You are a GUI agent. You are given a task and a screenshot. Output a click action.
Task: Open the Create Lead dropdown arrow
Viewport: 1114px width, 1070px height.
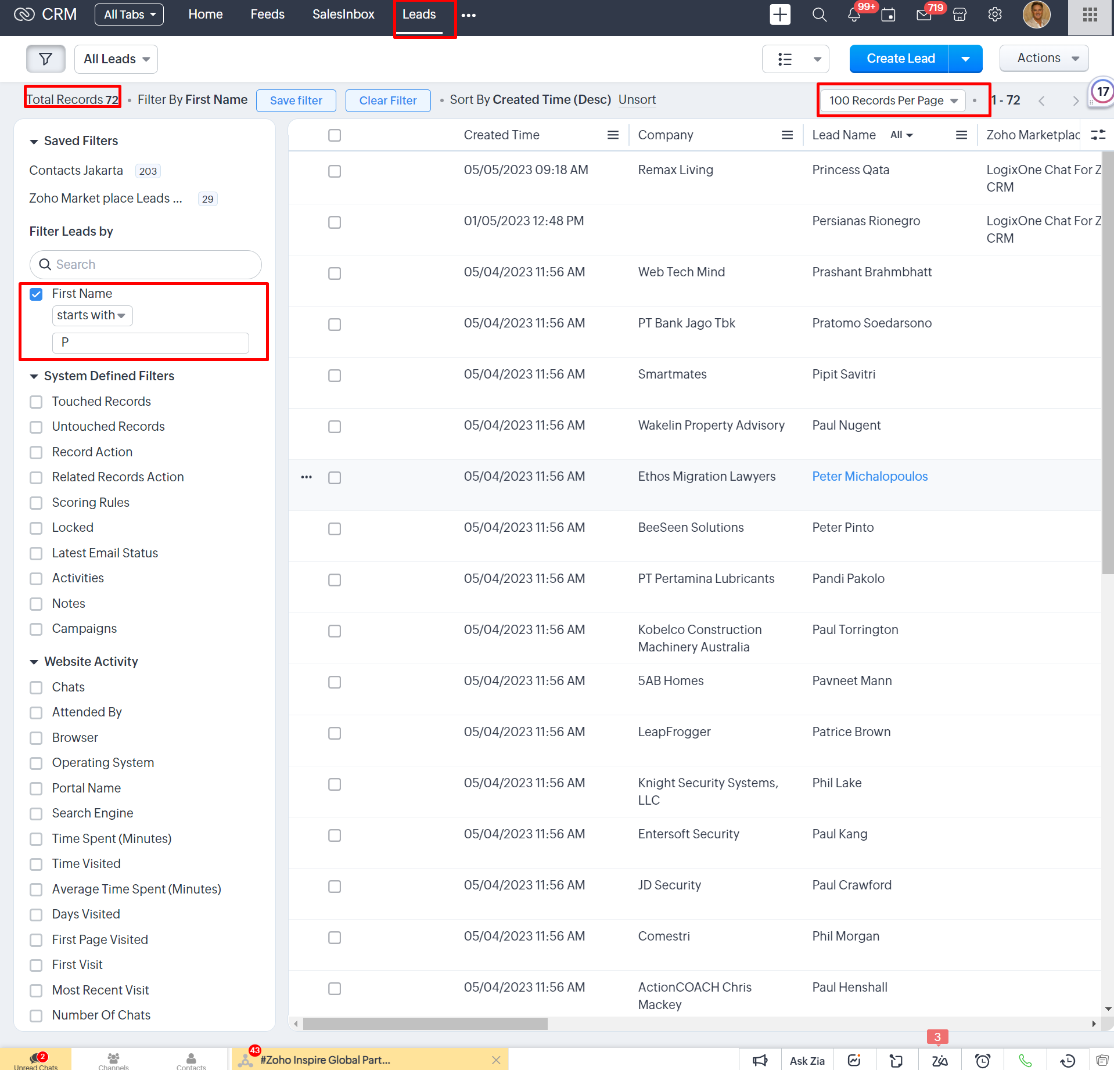(965, 59)
